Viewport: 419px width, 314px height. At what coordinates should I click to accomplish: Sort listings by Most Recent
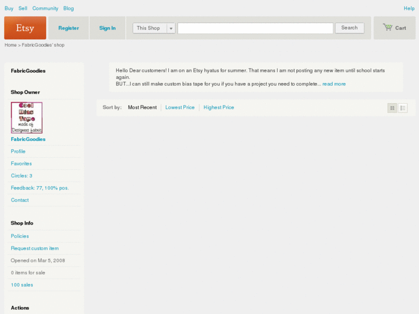point(142,107)
